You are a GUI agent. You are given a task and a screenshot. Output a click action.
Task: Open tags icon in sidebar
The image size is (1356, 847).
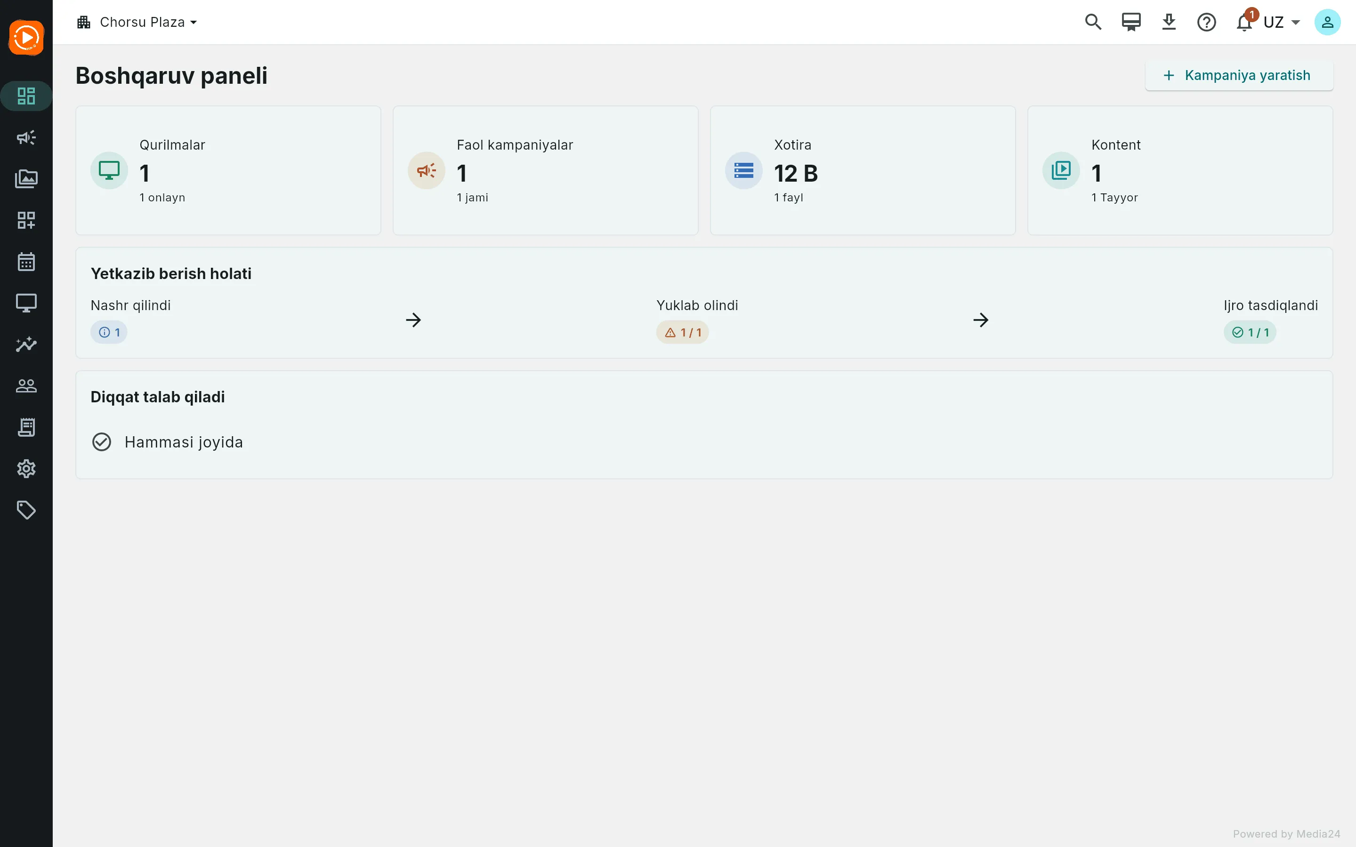26,511
